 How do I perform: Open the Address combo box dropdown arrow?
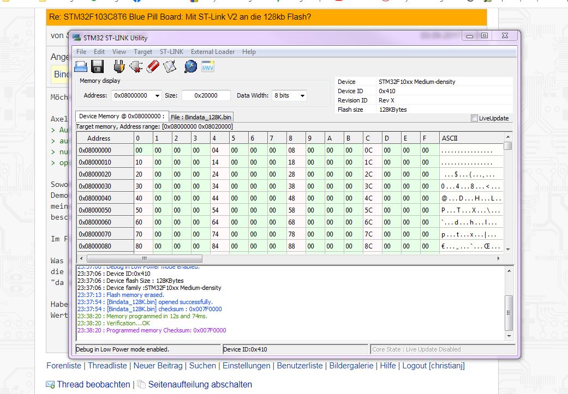coord(157,95)
